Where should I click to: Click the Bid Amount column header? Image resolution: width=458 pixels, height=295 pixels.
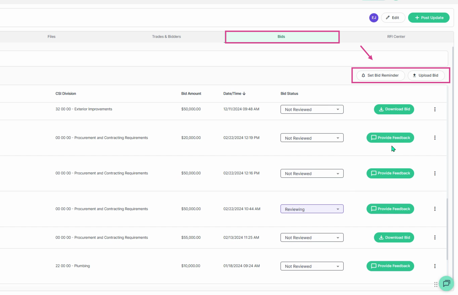[x=191, y=93]
